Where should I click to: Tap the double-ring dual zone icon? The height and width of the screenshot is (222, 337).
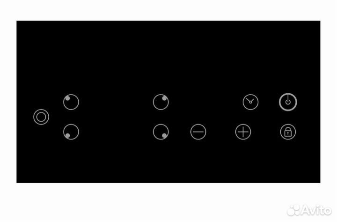pyautogui.click(x=41, y=117)
